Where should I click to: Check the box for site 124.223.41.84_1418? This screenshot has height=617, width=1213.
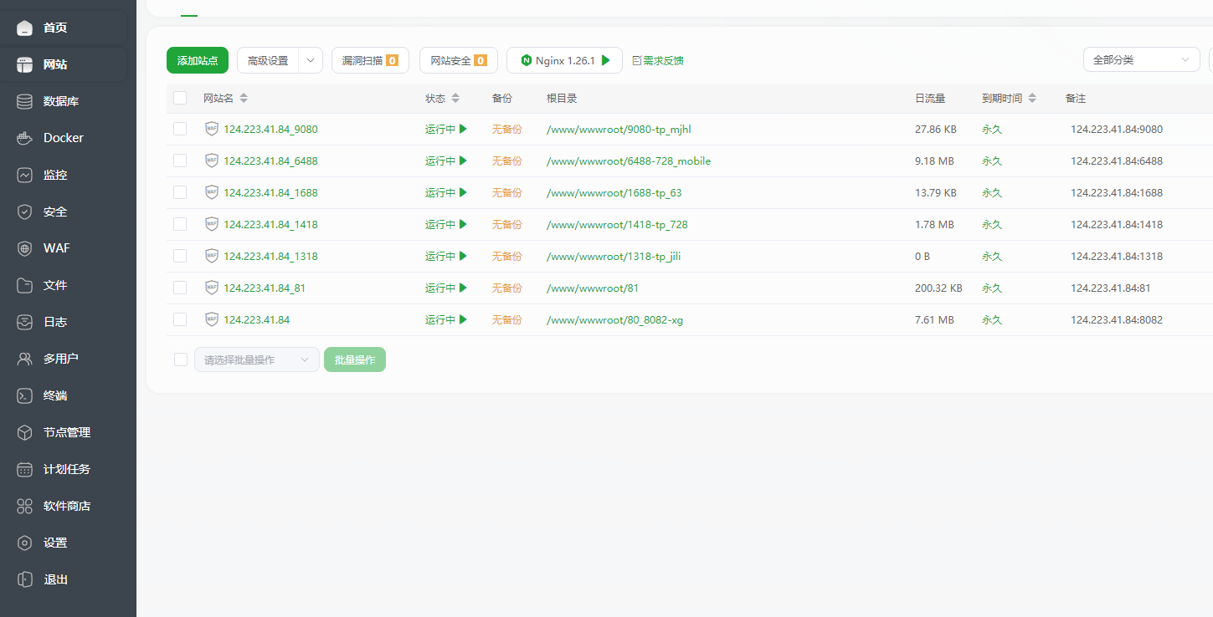click(x=180, y=224)
